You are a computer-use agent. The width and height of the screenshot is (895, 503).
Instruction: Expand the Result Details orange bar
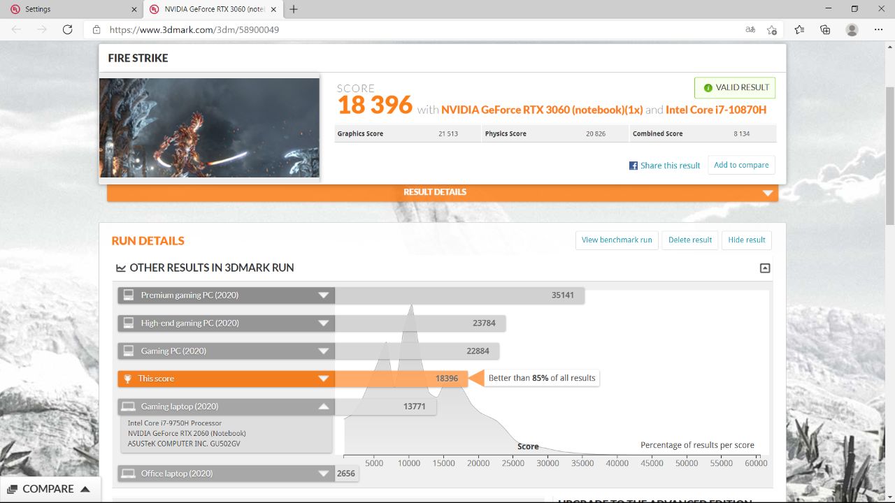[x=443, y=192]
